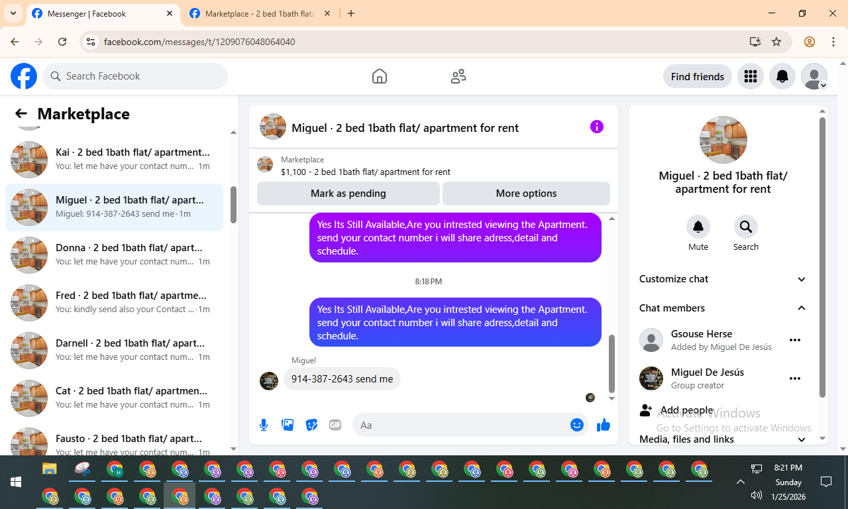Open Chrome's three-dot menu
The width and height of the screenshot is (848, 509).
833,42
